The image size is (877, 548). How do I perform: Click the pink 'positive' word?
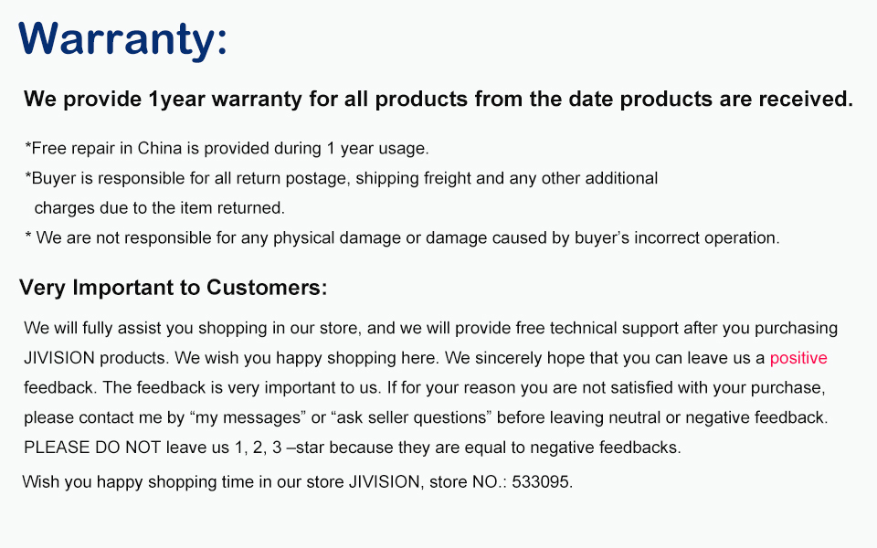(x=798, y=358)
